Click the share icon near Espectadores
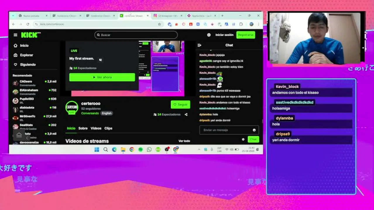Image resolution: width=374 pixels, height=210 pixels. tap(186, 115)
